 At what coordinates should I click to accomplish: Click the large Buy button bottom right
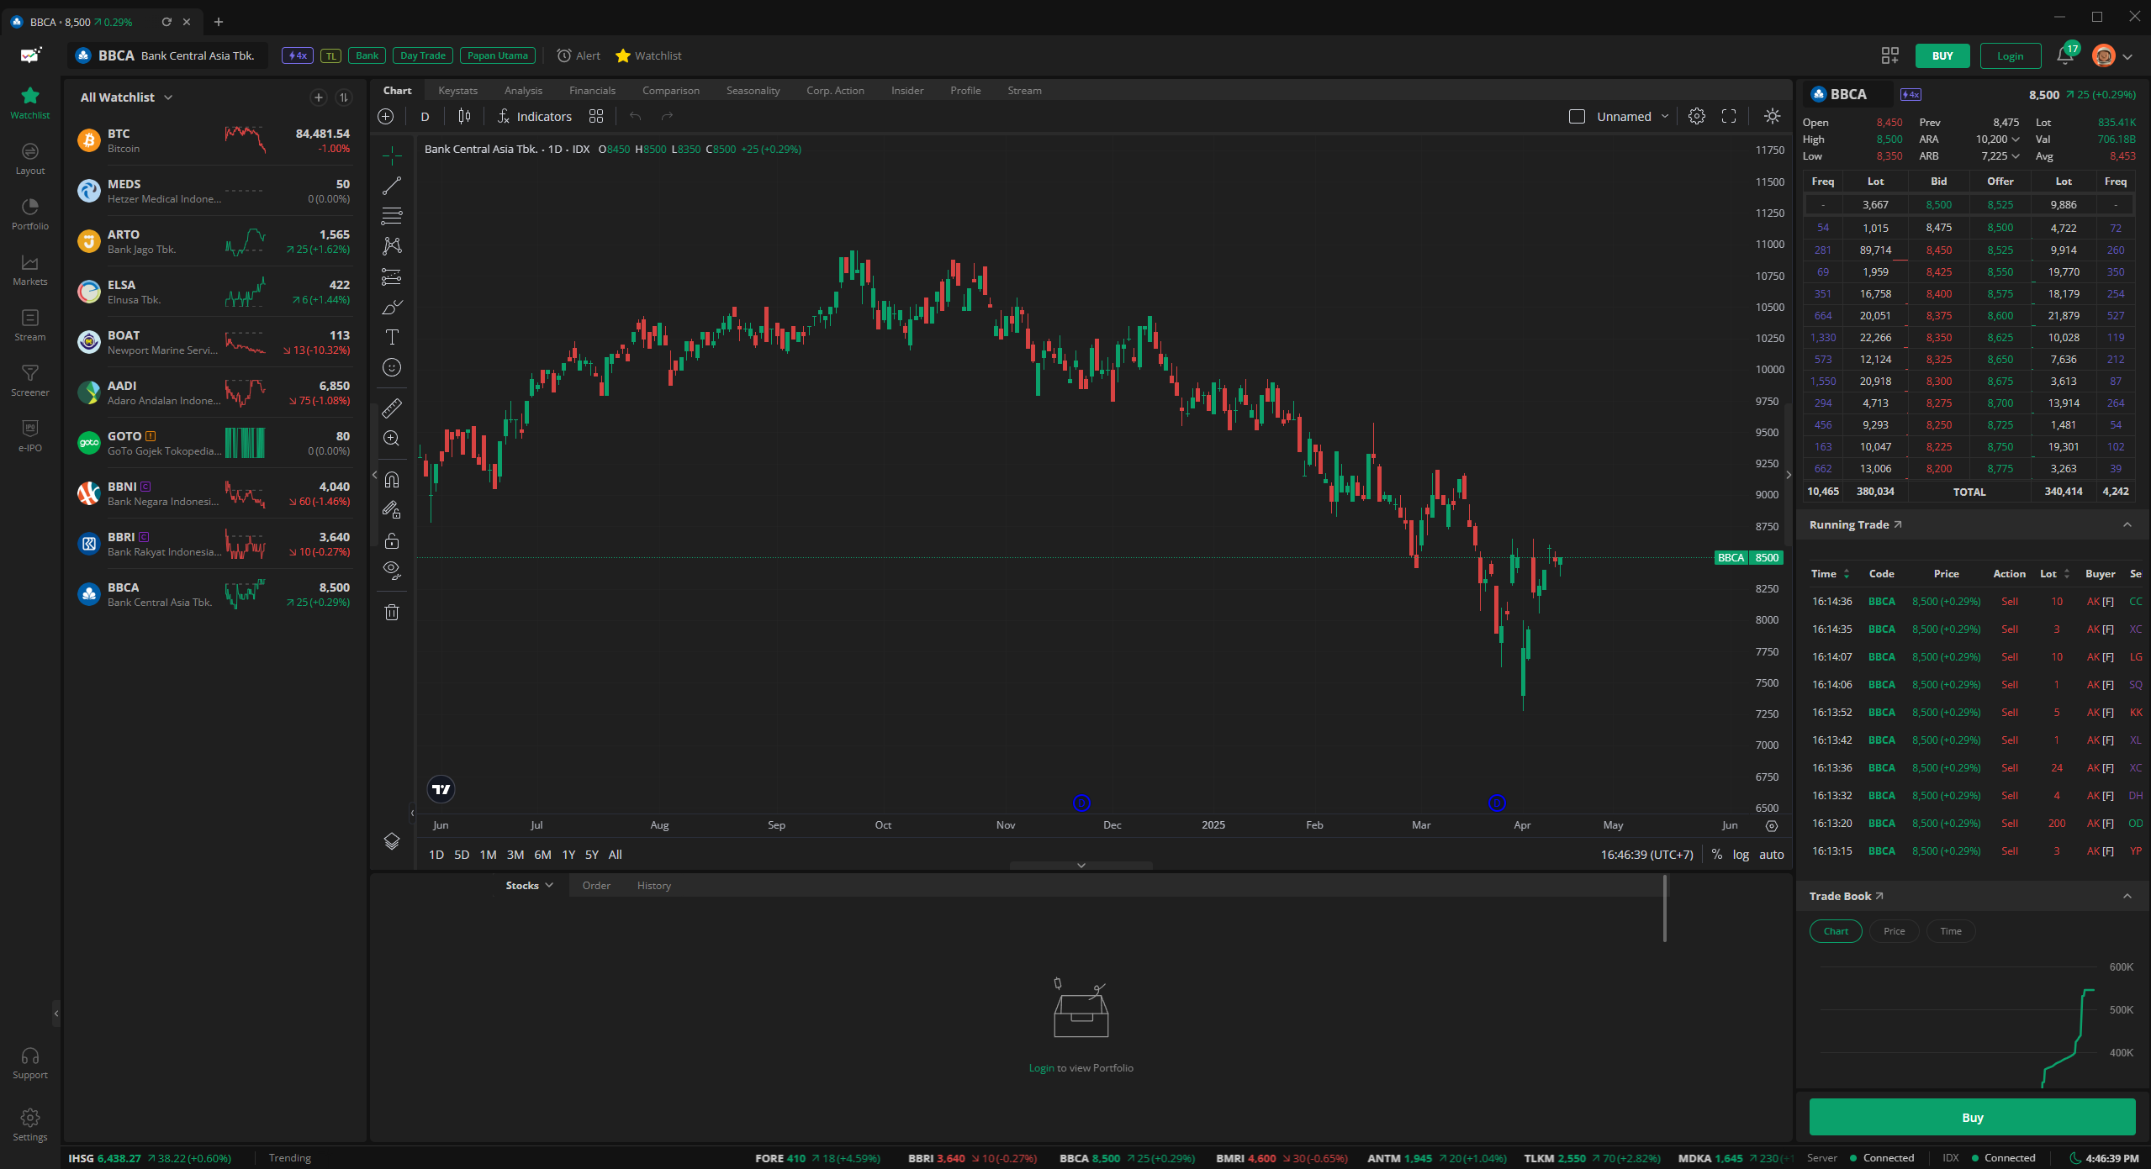click(1973, 1118)
